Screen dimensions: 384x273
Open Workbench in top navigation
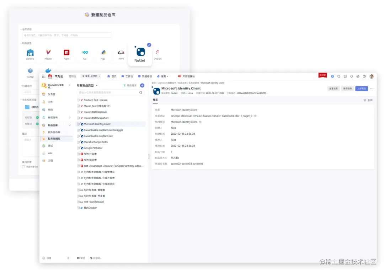(x=127, y=76)
